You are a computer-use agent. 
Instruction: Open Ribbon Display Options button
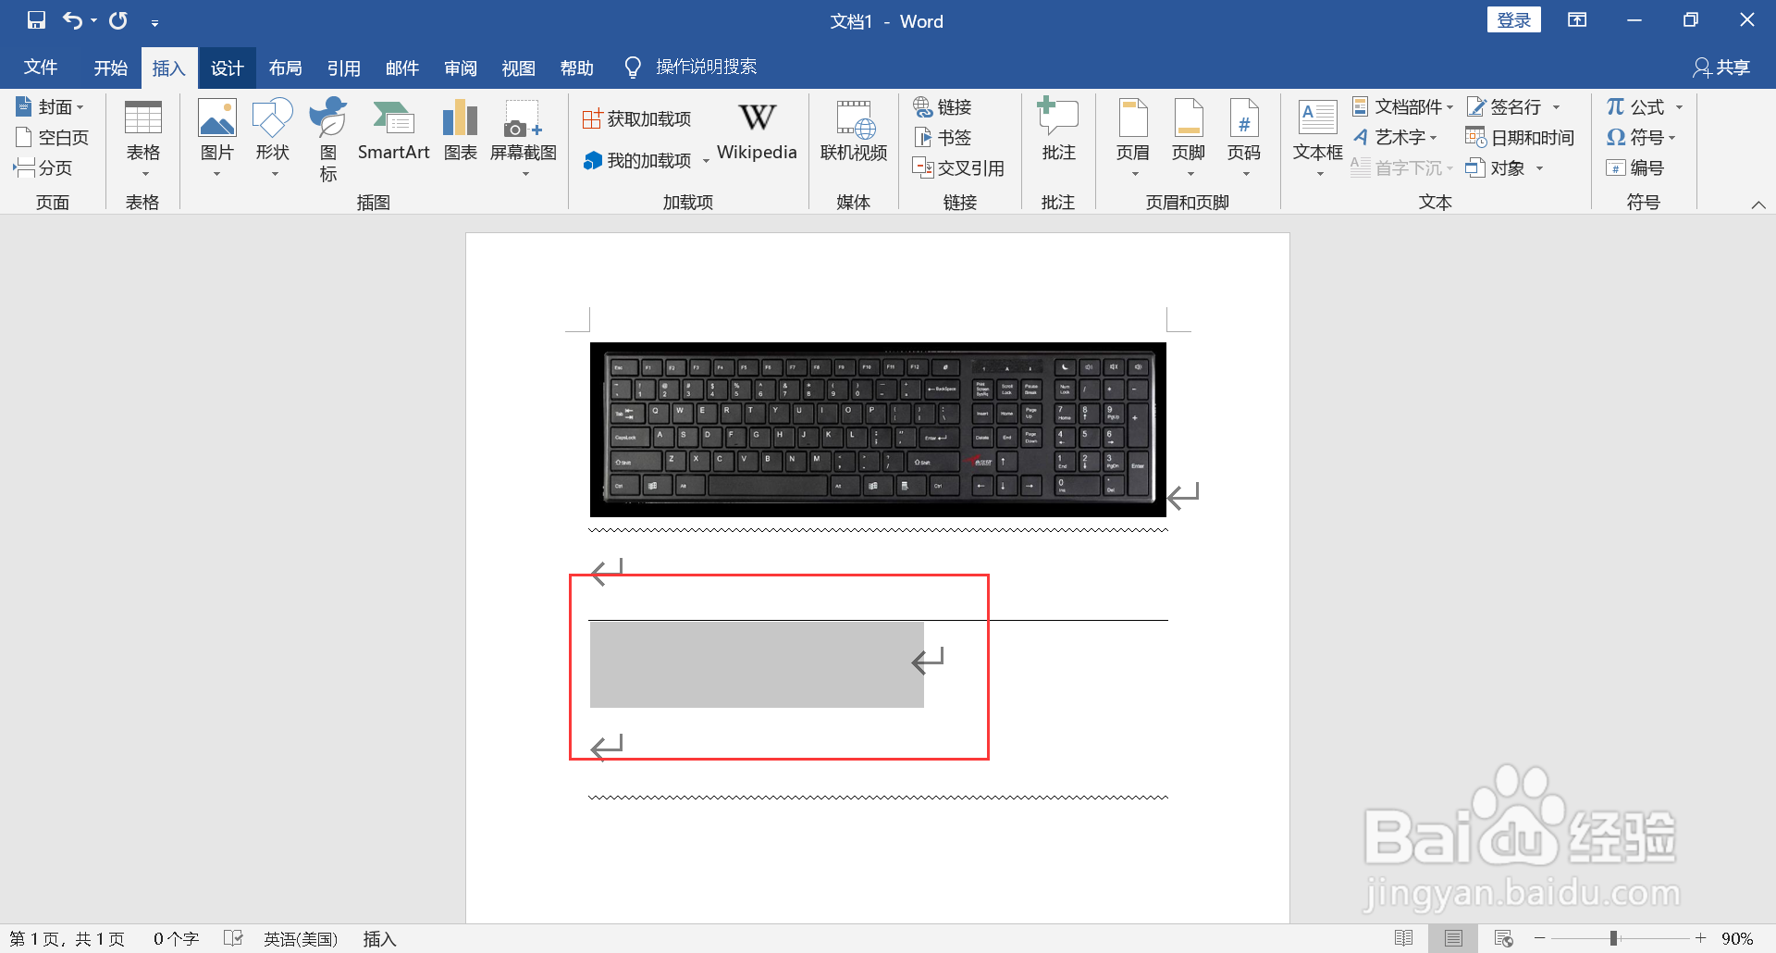pyautogui.click(x=1577, y=20)
